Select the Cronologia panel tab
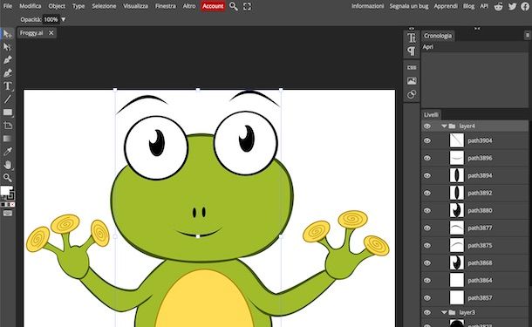Viewport: 532px width, 327px height. tap(438, 36)
